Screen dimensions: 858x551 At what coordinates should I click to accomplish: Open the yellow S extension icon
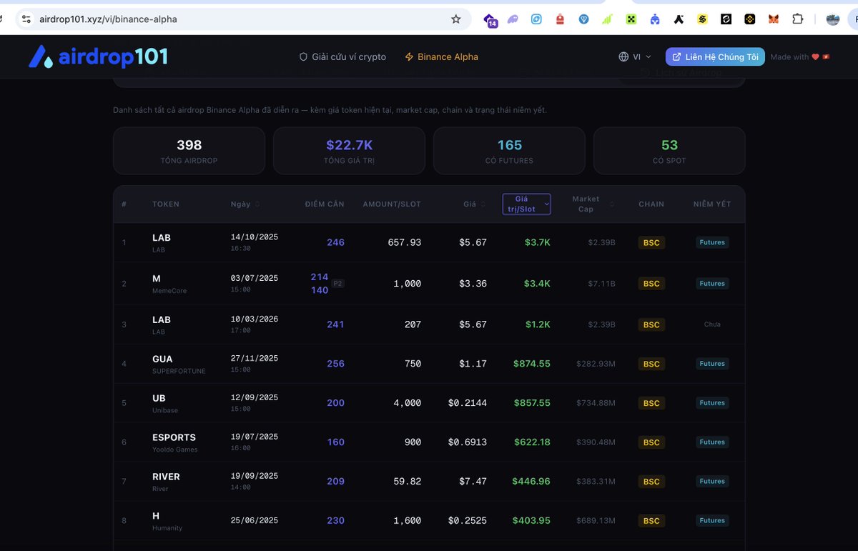pyautogui.click(x=702, y=19)
